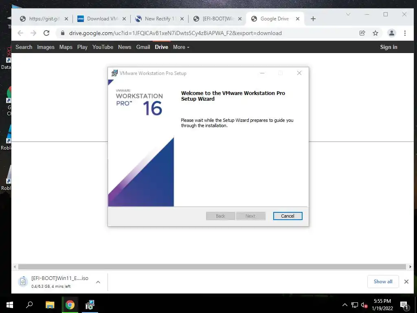Open Chrome profile avatar
This screenshot has height=313, width=417.
coord(391,33)
